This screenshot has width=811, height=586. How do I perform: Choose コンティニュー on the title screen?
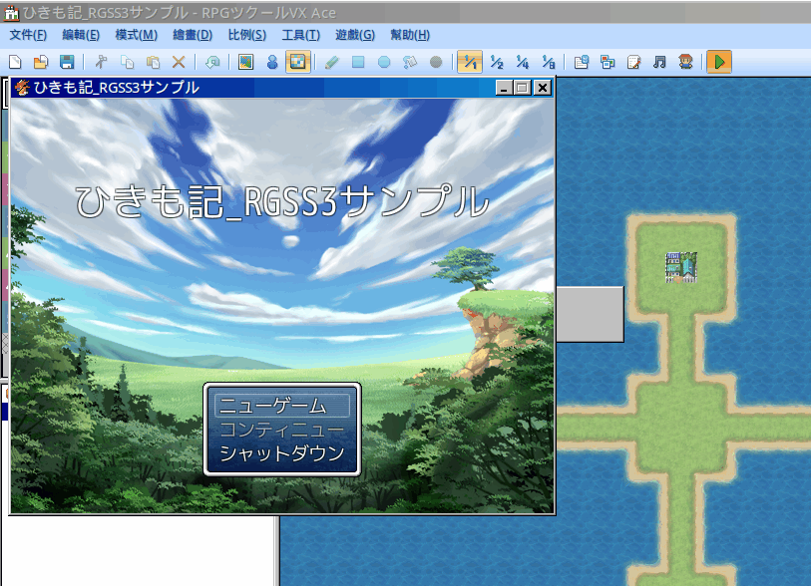[282, 430]
